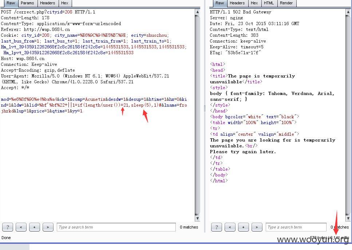Open the response HTML tab

click(x=269, y=3)
